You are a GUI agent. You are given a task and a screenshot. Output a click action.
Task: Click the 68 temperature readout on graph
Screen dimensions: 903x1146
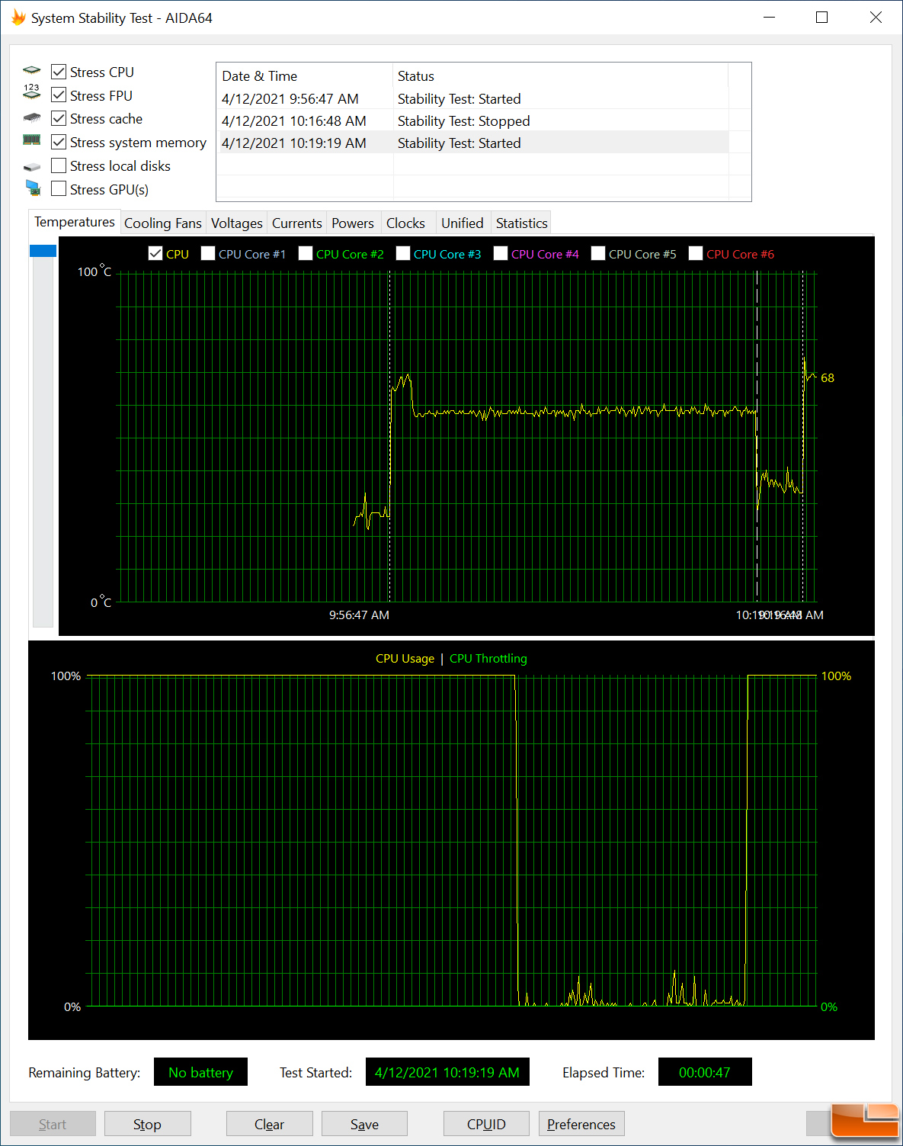tap(828, 377)
